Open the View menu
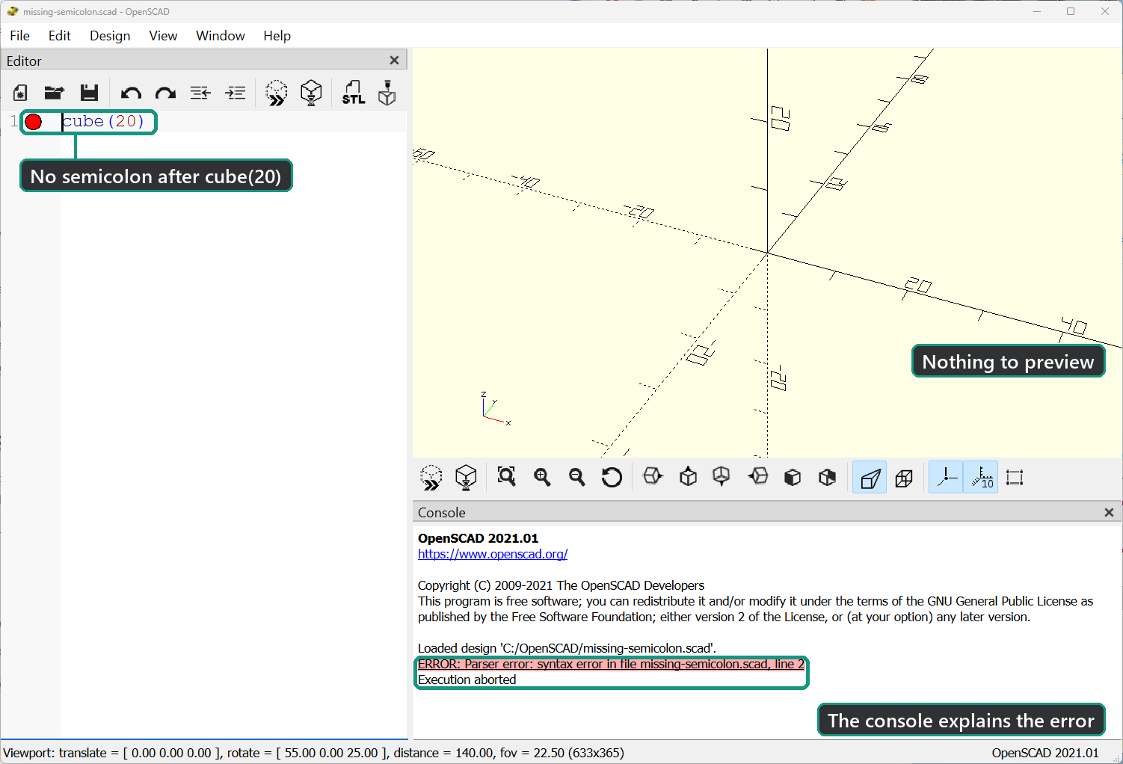This screenshot has height=764, width=1123. 163,36
